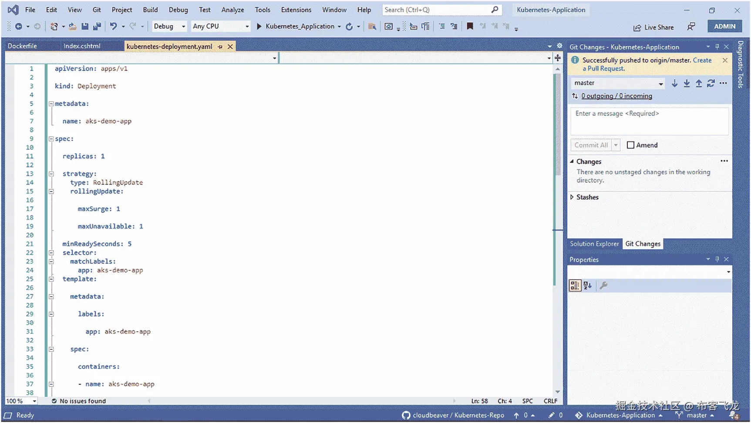Toggle a bookmark on the current line
This screenshot has height=423, width=751.
(x=469, y=26)
